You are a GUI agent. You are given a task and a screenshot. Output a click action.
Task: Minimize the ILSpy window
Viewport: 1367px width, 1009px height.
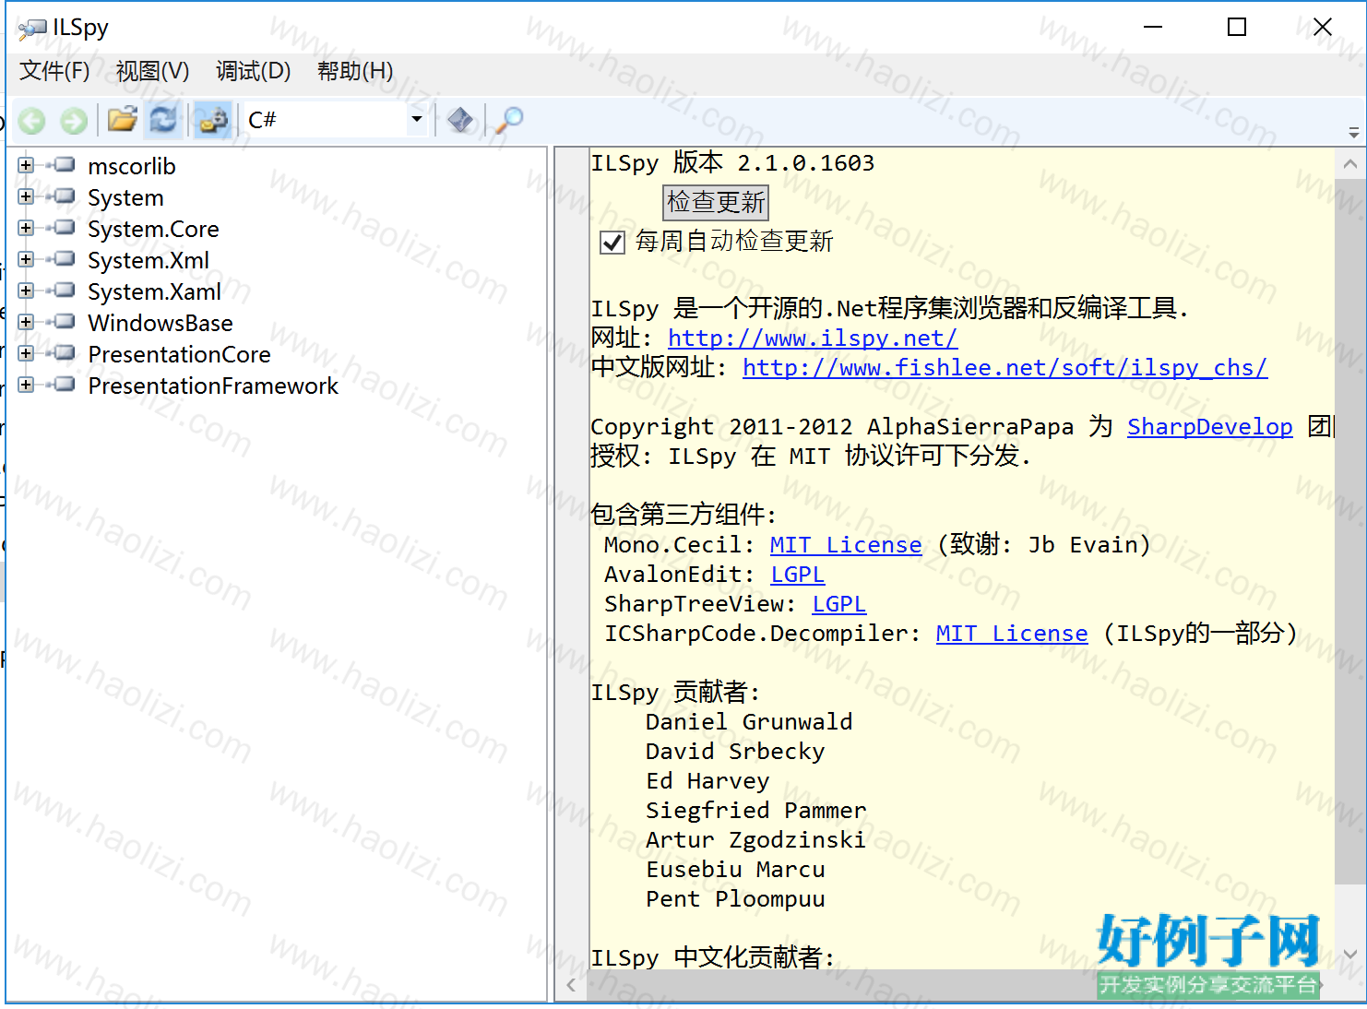pos(1153,28)
